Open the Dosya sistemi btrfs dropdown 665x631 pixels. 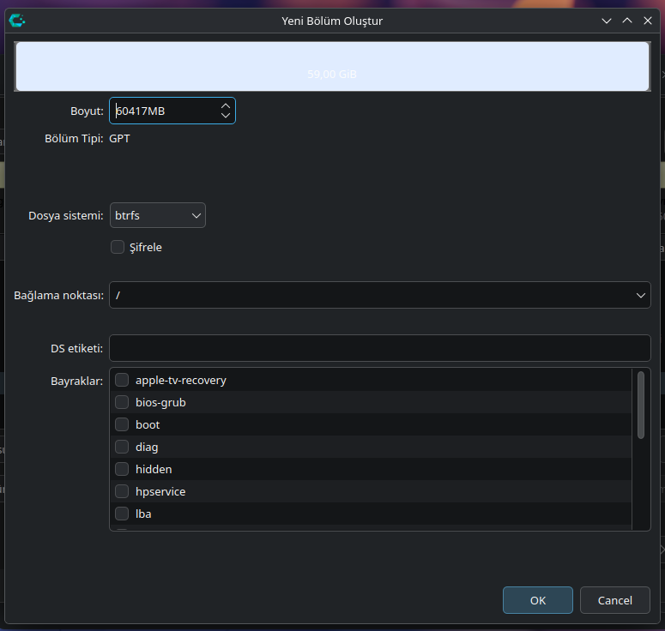pos(158,215)
